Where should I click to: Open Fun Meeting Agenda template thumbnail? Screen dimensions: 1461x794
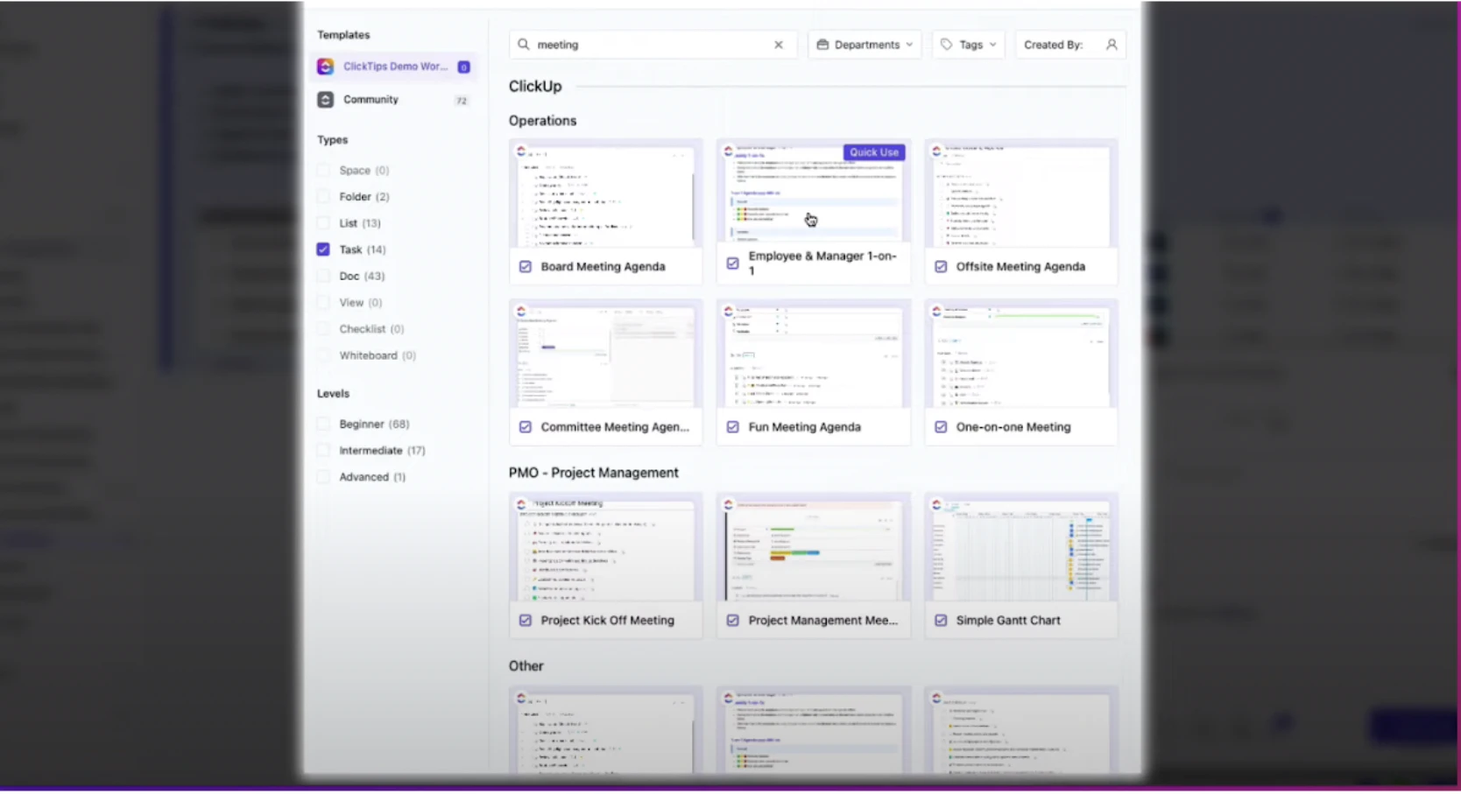814,355
